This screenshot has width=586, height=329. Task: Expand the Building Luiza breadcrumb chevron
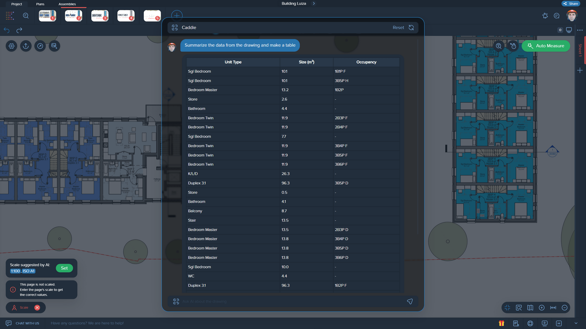coord(314,4)
